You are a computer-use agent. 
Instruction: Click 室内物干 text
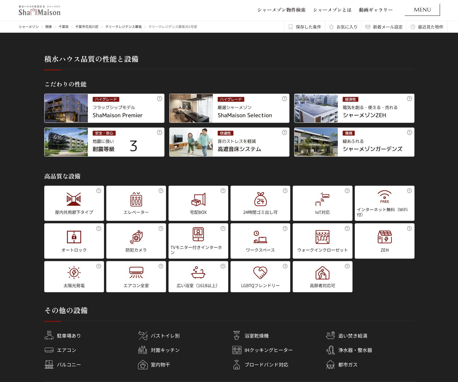pyautogui.click(x=160, y=365)
